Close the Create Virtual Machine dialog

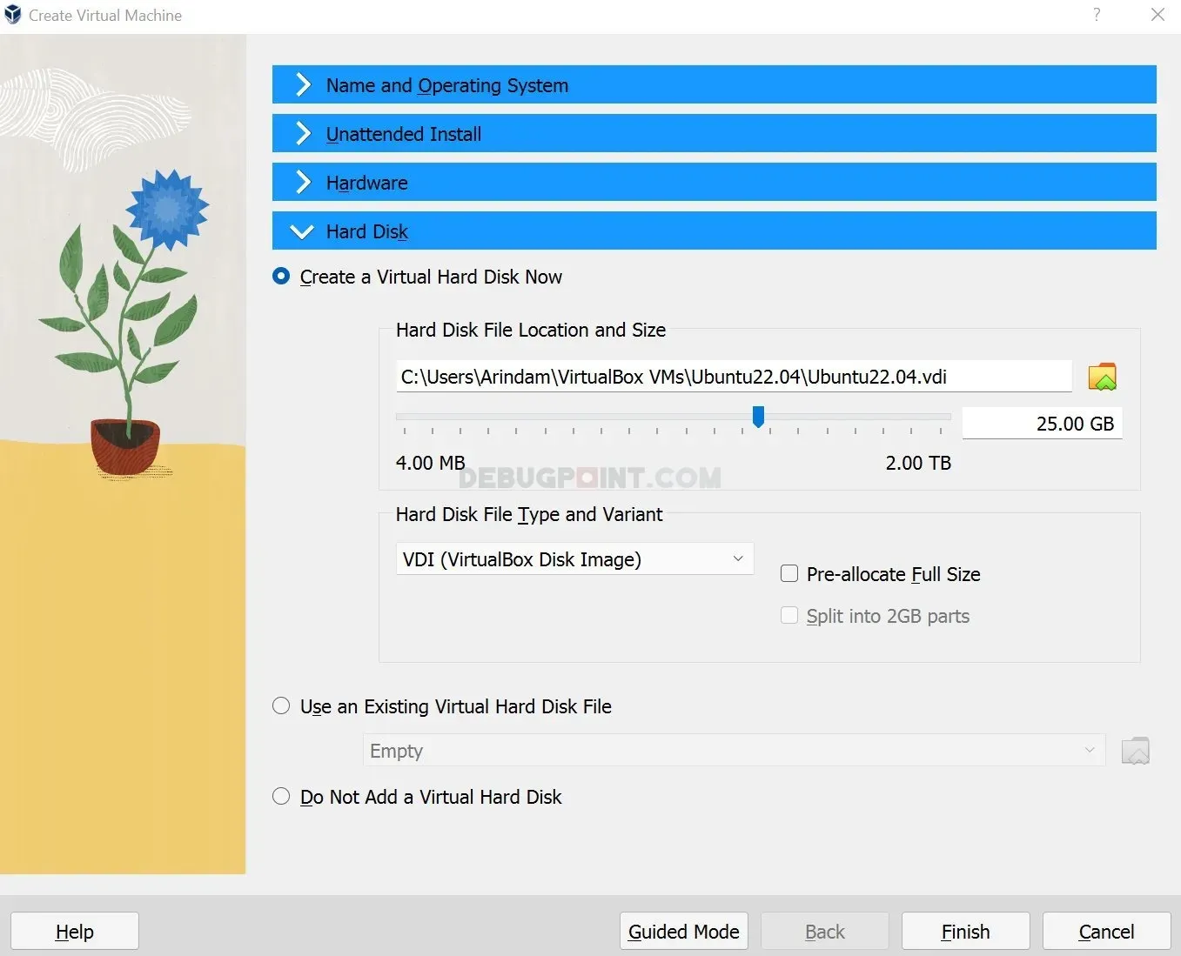[x=1158, y=15]
